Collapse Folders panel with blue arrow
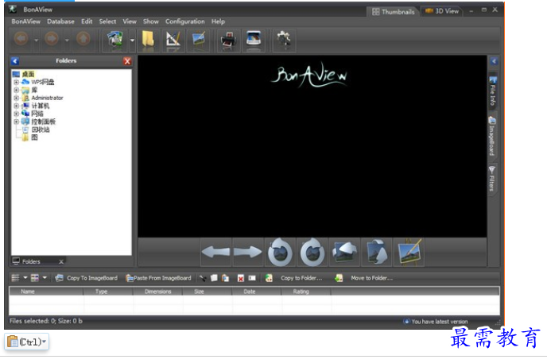 tap(15, 61)
